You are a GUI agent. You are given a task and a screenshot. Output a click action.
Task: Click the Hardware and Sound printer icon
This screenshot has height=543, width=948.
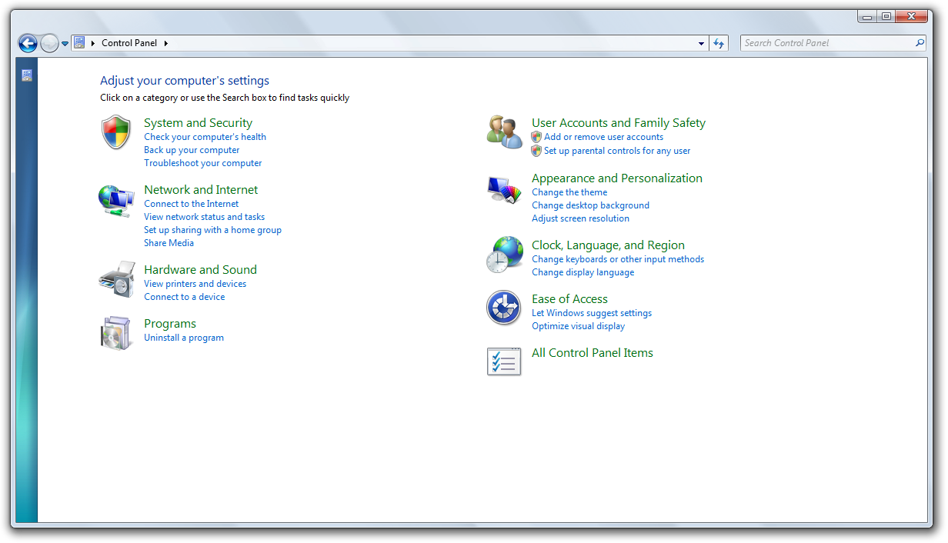[x=116, y=279]
